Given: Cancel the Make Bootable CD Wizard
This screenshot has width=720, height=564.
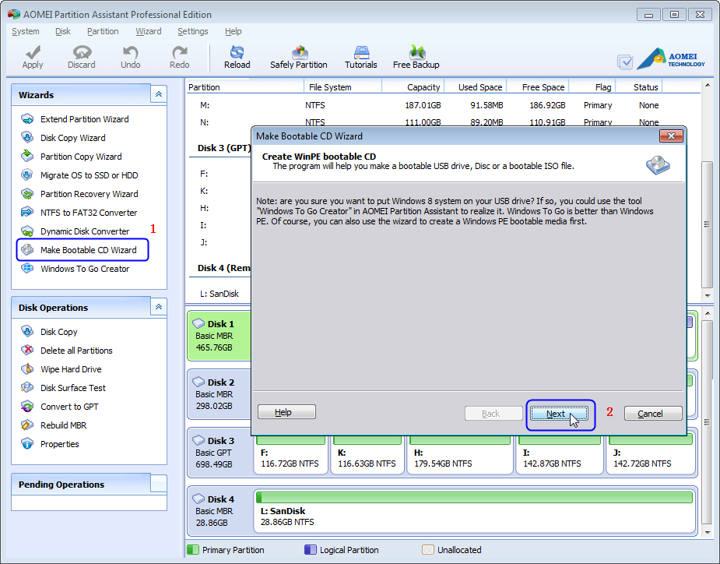Looking at the screenshot, I should tap(652, 414).
